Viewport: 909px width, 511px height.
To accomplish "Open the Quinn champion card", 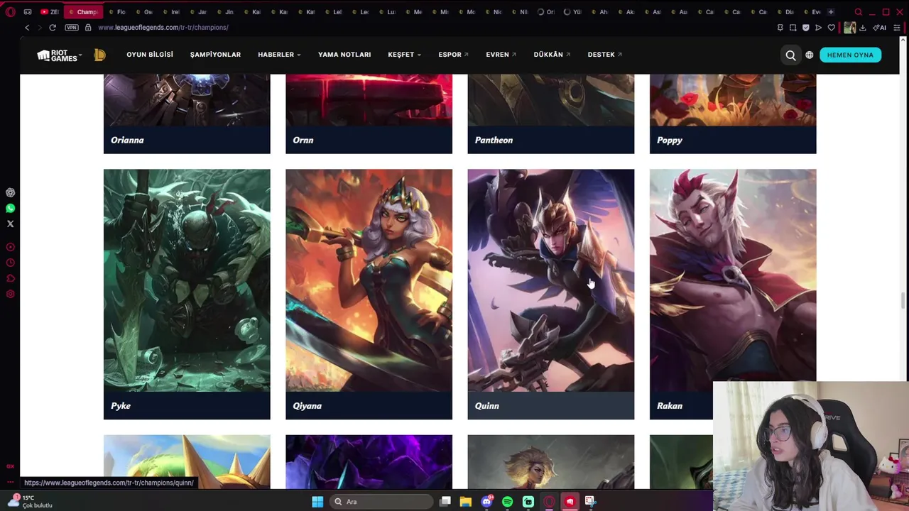I will click(x=551, y=294).
